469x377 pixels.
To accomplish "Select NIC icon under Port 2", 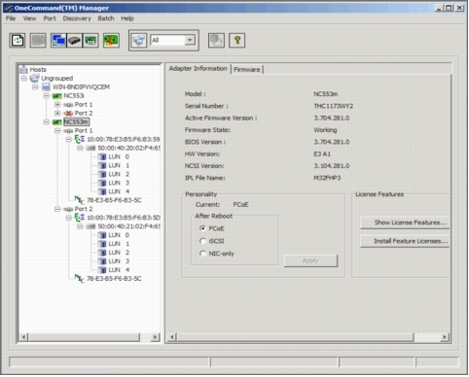I will tap(80, 278).
